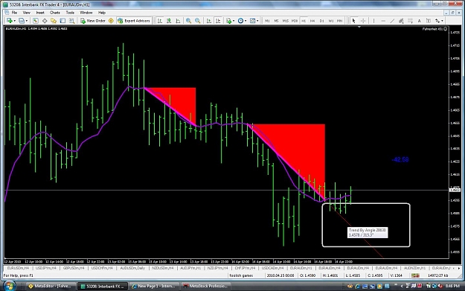Viewport: 465px width, 291px height.
Task: Toggle the Terminal window icon
Action: tap(62, 21)
